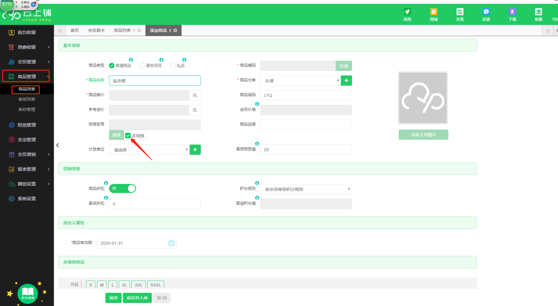Click the 最低折扣 input field
Image resolution: width=558 pixels, height=306 pixels.
[x=155, y=204]
